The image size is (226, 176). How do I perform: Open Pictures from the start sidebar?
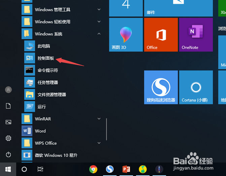tap(8, 122)
